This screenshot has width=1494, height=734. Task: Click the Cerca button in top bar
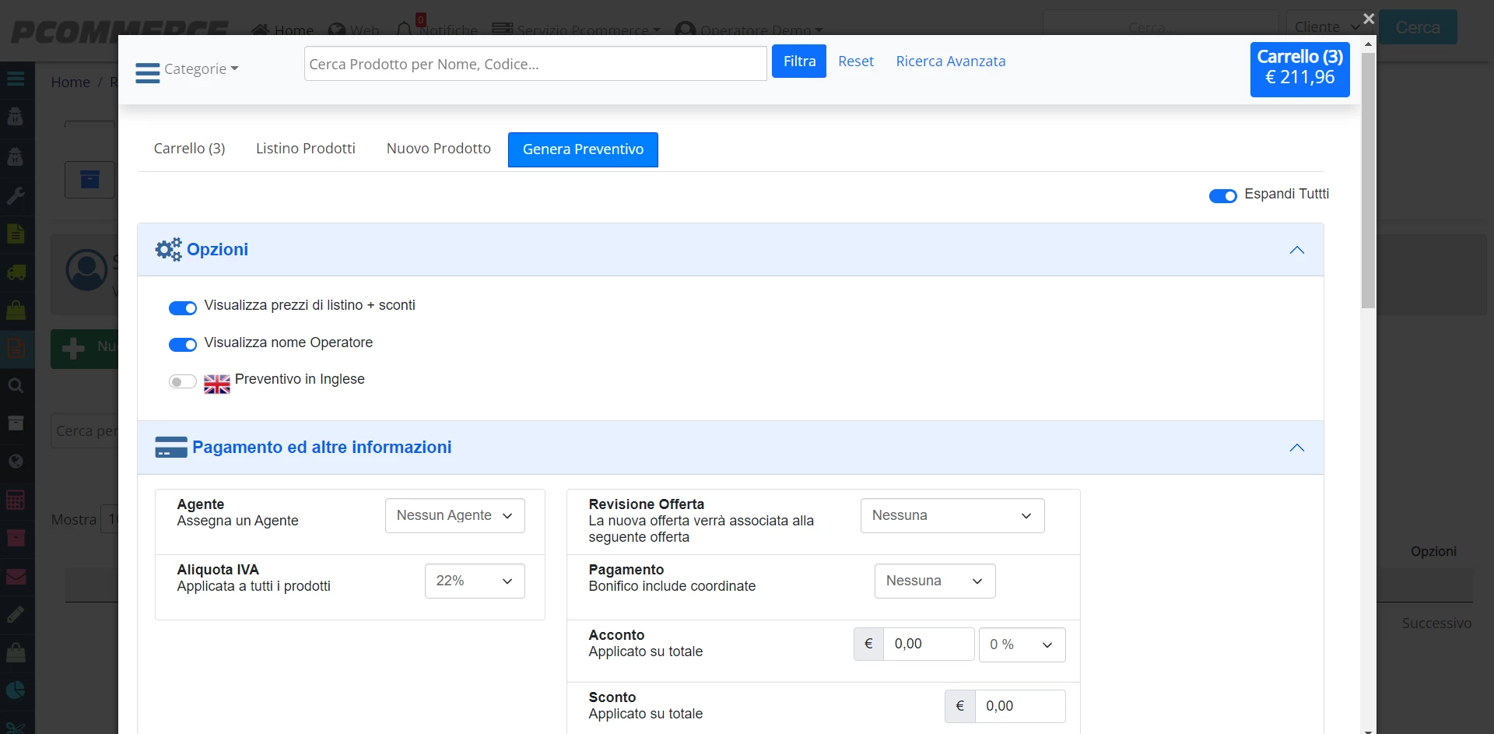(x=1418, y=27)
